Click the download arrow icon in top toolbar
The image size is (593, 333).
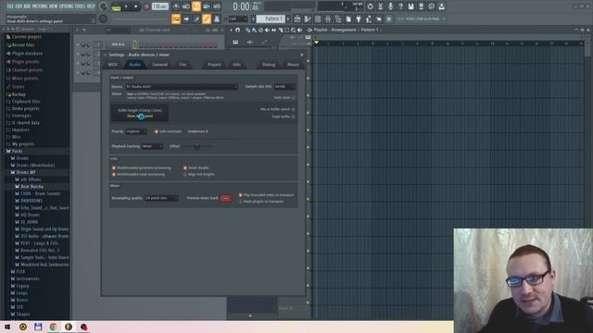click(442, 6)
